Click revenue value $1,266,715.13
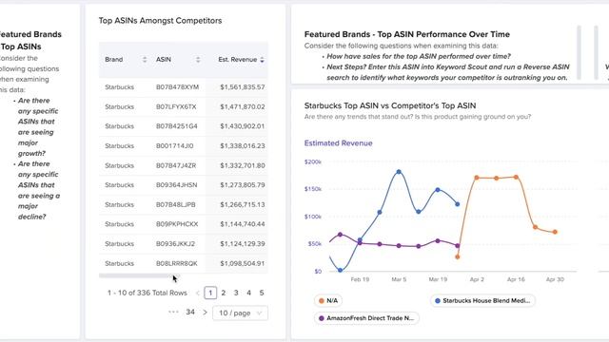The height and width of the screenshot is (342, 609). [243, 205]
